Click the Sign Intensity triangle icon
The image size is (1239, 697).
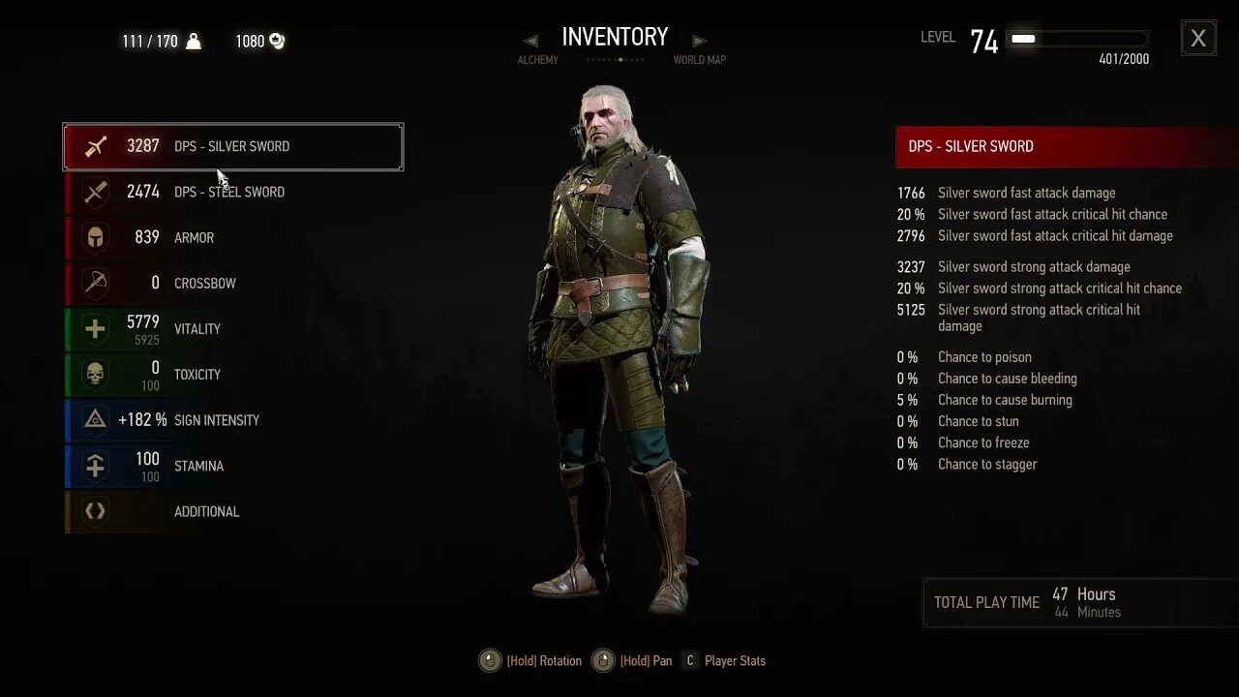pos(95,420)
